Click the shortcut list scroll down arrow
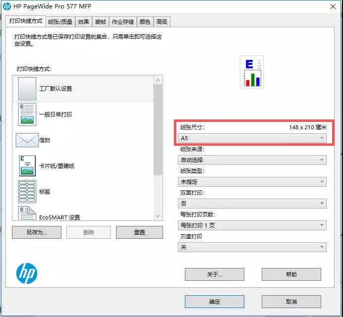This screenshot has width=343, height=317. pyautogui.click(x=158, y=216)
